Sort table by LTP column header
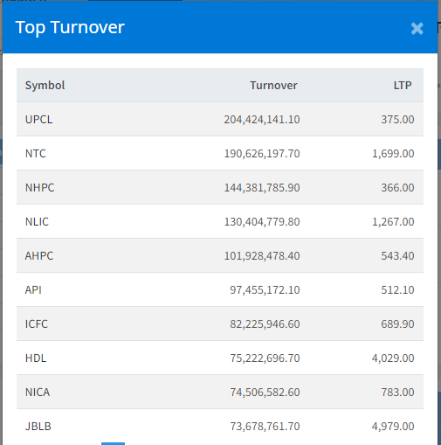441x445 pixels. pyautogui.click(x=403, y=86)
